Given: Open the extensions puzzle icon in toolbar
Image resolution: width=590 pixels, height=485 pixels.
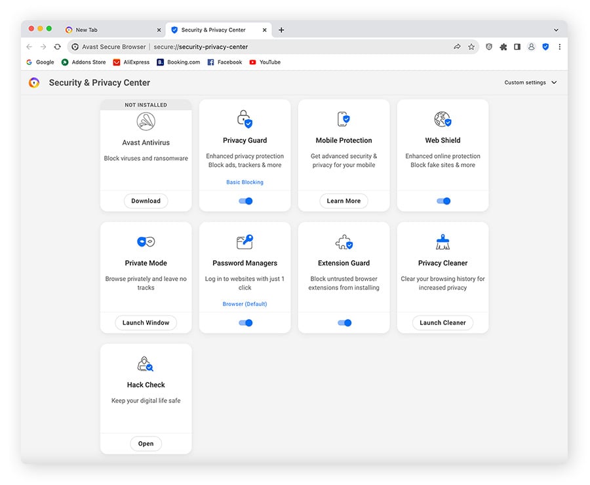Looking at the screenshot, I should (503, 47).
